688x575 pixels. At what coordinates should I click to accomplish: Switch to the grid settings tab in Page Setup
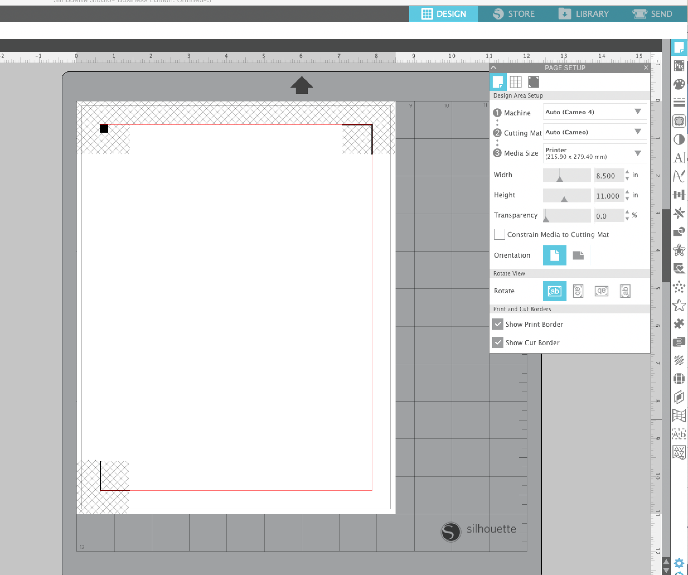pyautogui.click(x=516, y=82)
